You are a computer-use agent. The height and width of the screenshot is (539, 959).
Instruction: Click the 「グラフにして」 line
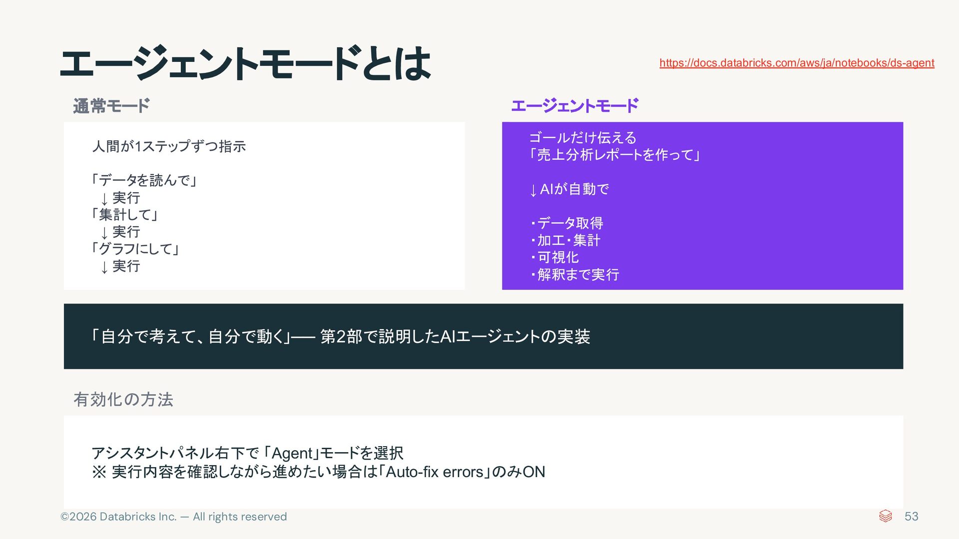(135, 249)
